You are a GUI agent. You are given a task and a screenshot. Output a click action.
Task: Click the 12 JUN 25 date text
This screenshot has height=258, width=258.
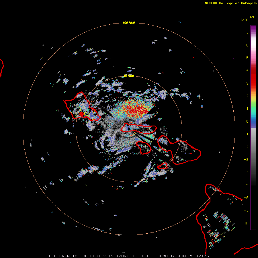[x=182, y=256]
